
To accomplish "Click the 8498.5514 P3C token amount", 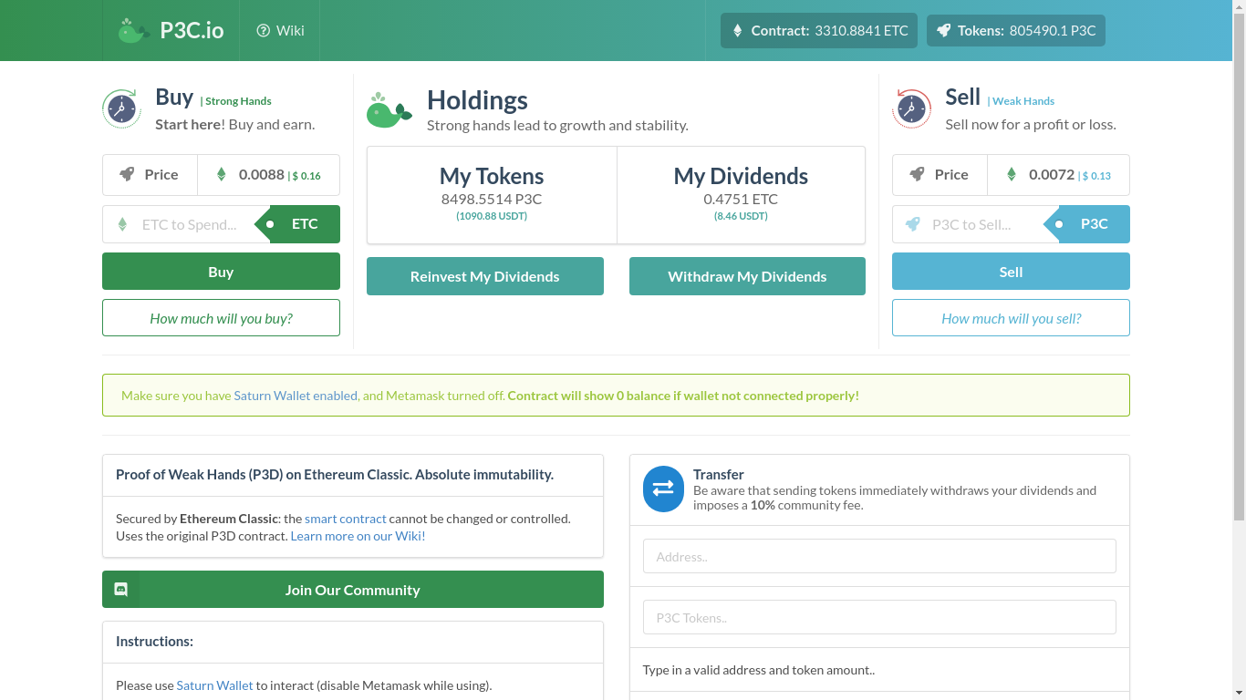I will tap(492, 199).
